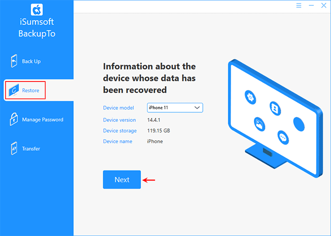Click the iPhone device name value
The image size is (331, 236).
155,141
